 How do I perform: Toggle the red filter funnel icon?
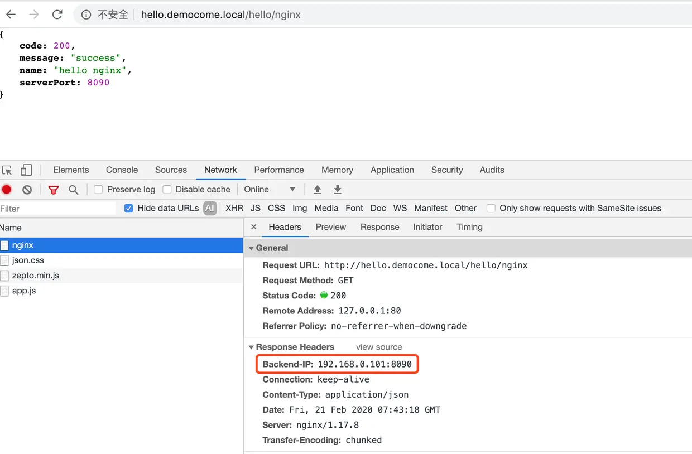point(53,190)
